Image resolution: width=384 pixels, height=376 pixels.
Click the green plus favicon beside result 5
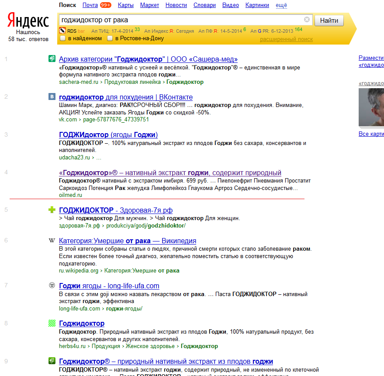pos(52,210)
